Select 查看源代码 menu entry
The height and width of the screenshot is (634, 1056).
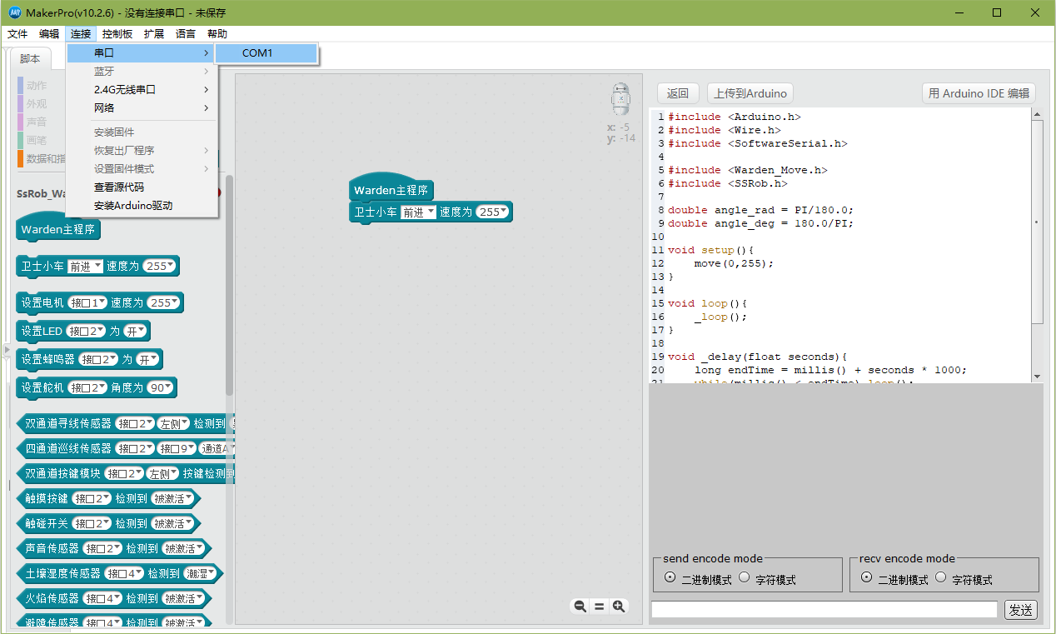pyautogui.click(x=119, y=187)
